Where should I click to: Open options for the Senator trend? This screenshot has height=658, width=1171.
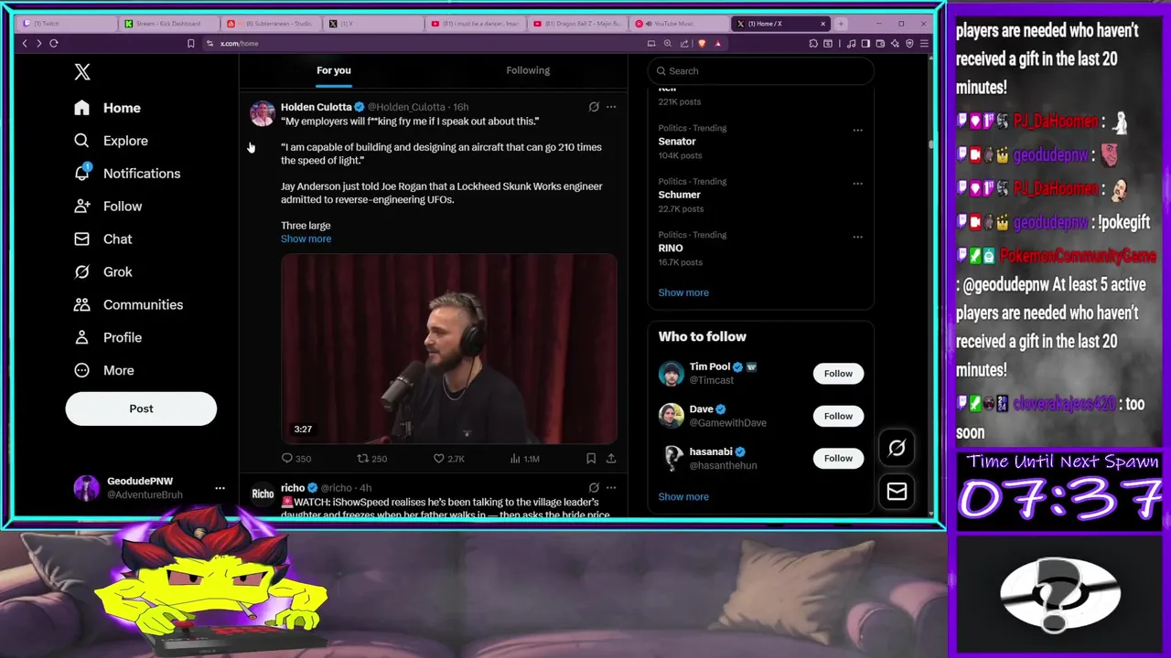point(857,130)
